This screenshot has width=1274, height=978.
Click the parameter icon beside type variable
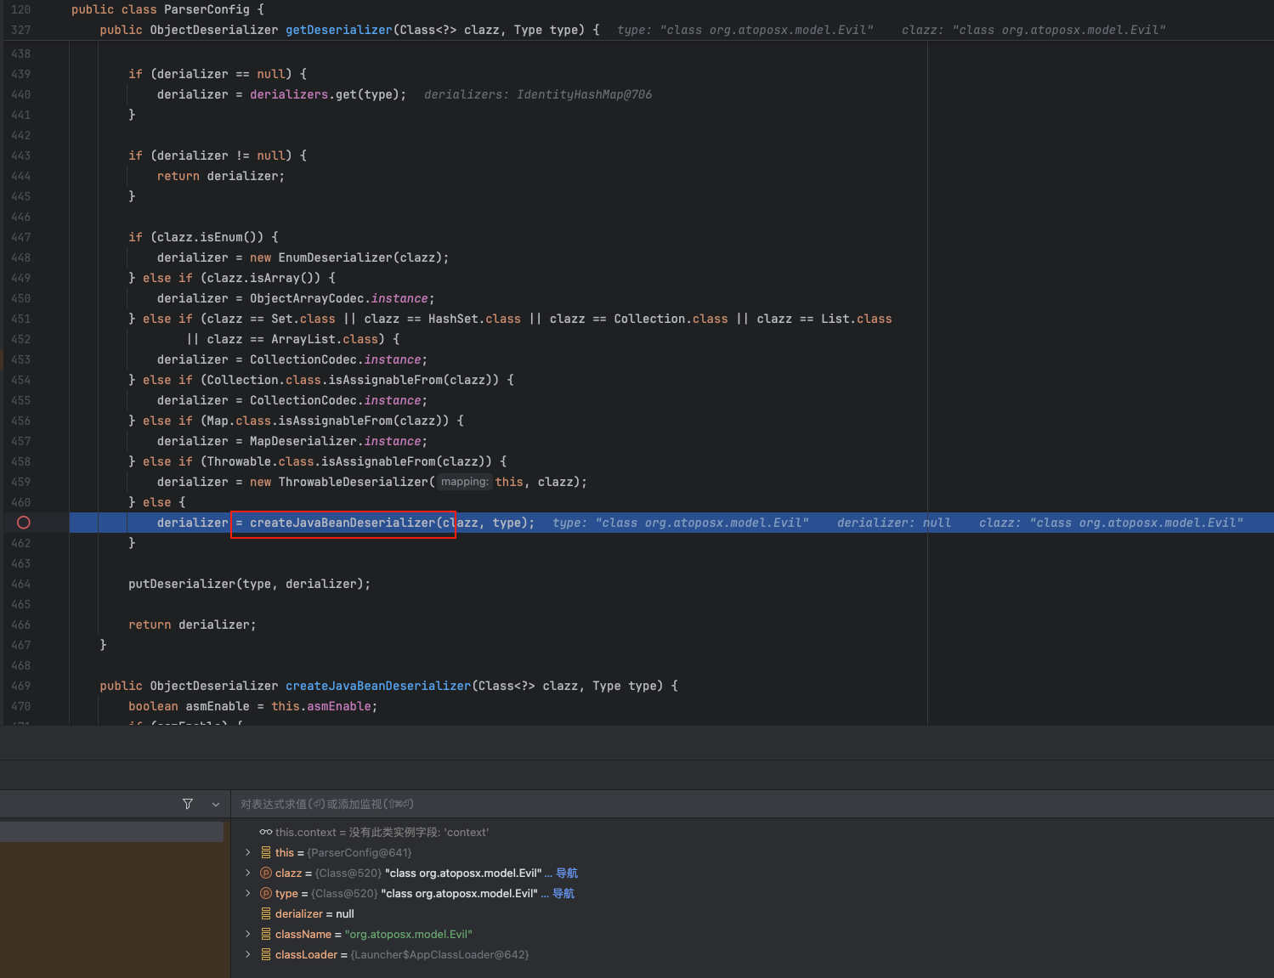coord(266,893)
